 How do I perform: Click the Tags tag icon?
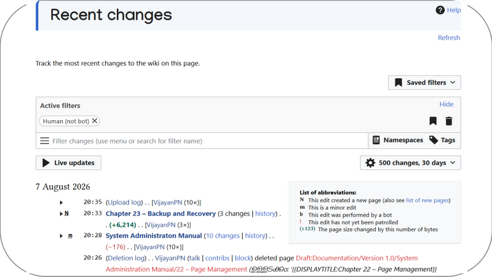tap(434, 140)
